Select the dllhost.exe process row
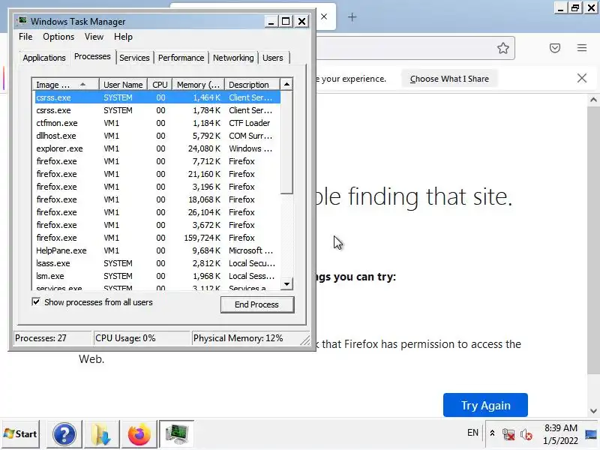The width and height of the screenshot is (600, 450). (157, 136)
